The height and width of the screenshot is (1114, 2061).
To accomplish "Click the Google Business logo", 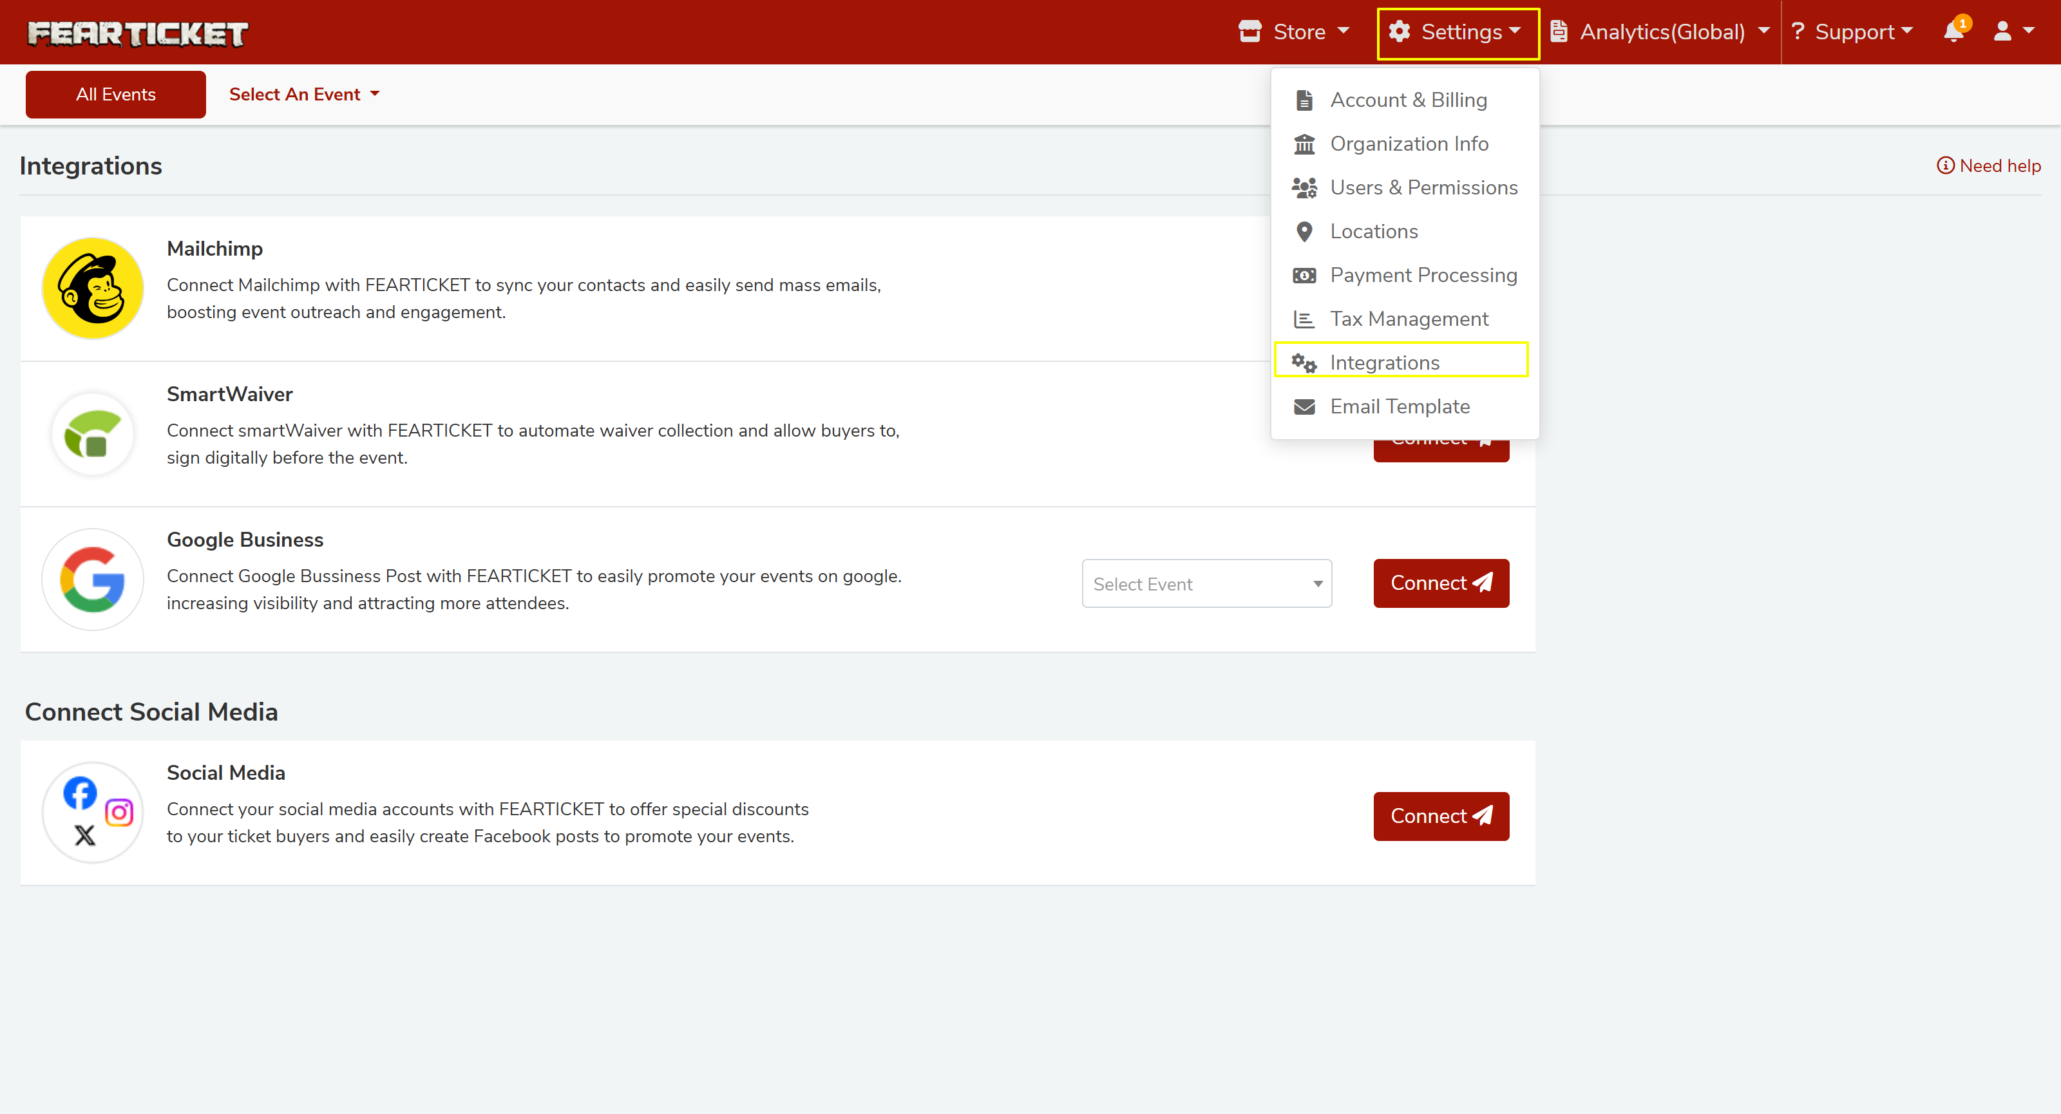I will click(x=93, y=579).
